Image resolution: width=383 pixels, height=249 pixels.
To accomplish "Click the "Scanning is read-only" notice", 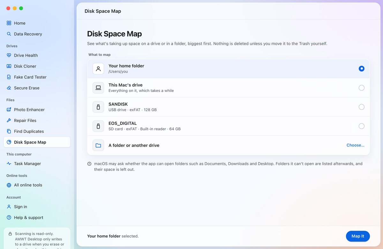I will [37, 238].
